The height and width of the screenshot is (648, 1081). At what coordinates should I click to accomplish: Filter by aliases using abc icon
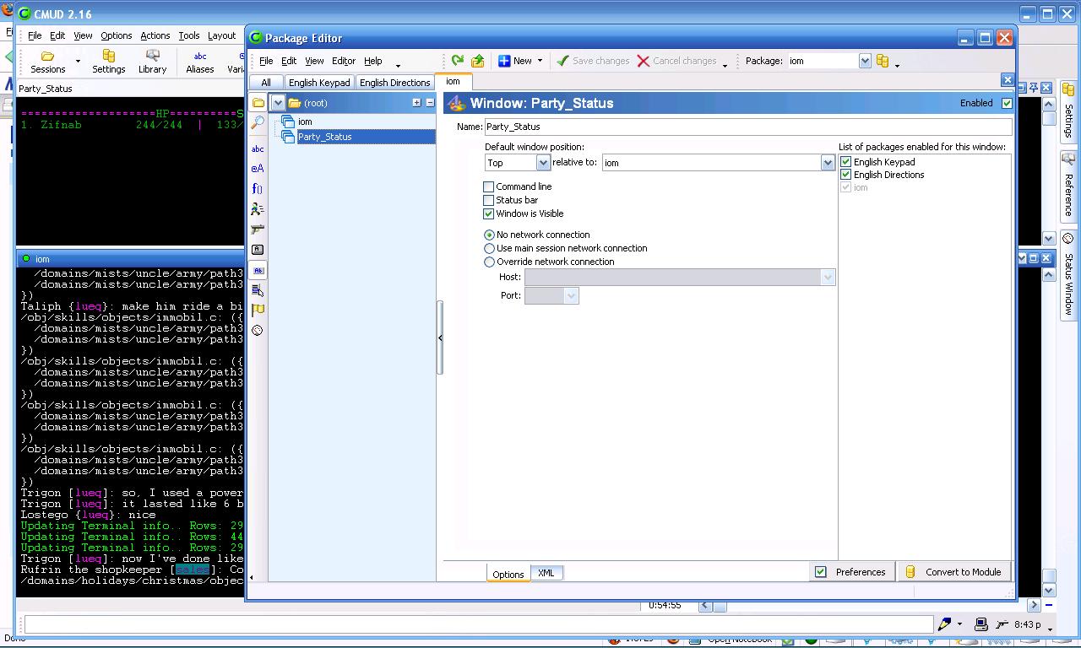(x=258, y=148)
